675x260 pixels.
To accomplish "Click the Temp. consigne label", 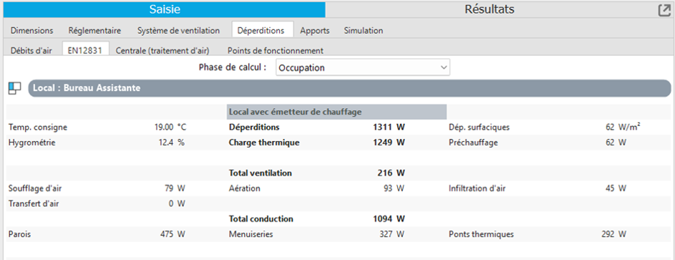I will tap(38, 127).
